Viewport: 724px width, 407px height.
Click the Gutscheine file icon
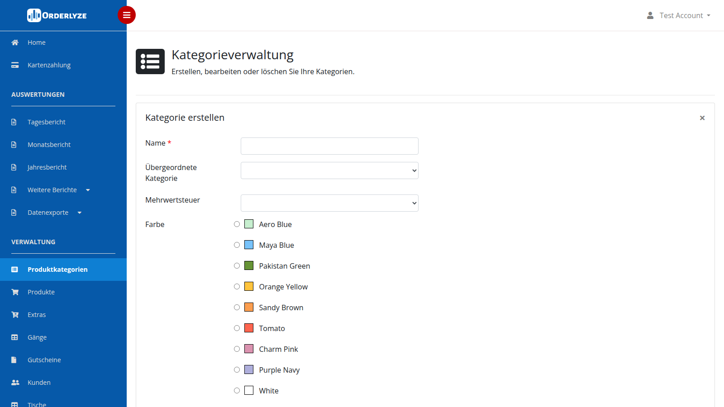14,360
